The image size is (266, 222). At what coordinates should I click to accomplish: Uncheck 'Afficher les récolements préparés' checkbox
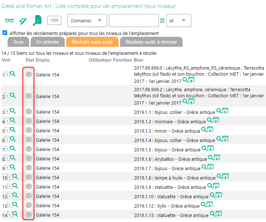tap(5, 33)
